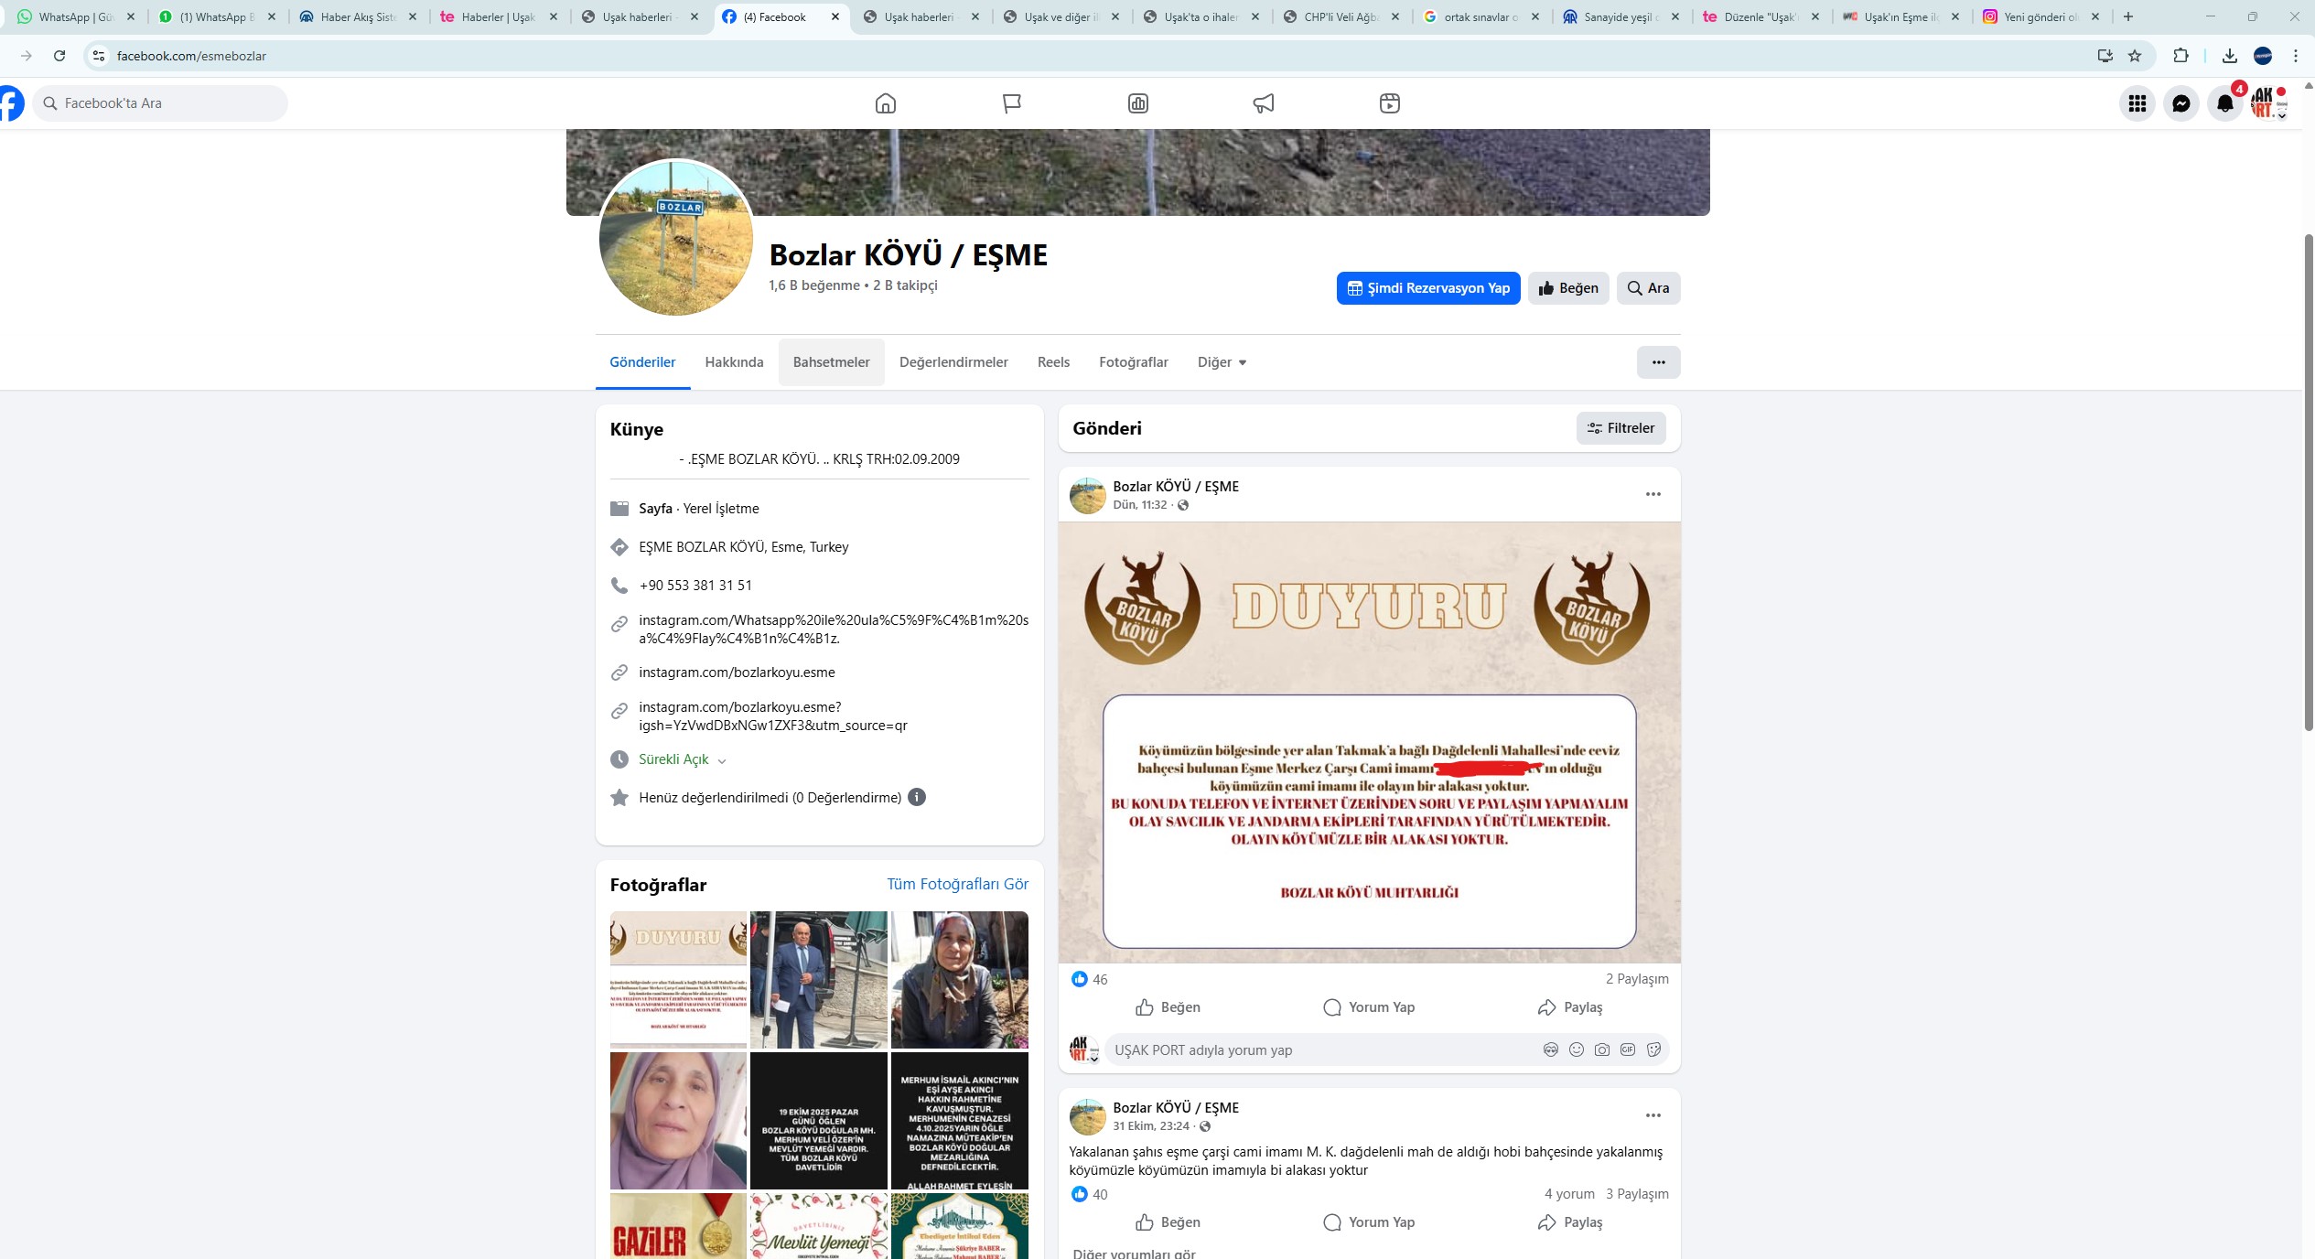Open the camera icon to attach photo
The width and height of the screenshot is (2315, 1259).
pyautogui.click(x=1601, y=1049)
